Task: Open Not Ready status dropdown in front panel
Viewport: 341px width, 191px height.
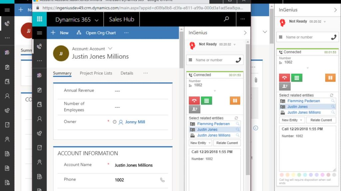Action: click(x=234, y=44)
